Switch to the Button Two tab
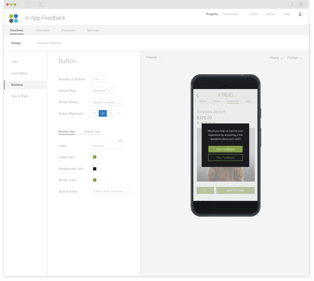This screenshot has width=314, height=281. pyautogui.click(x=92, y=132)
